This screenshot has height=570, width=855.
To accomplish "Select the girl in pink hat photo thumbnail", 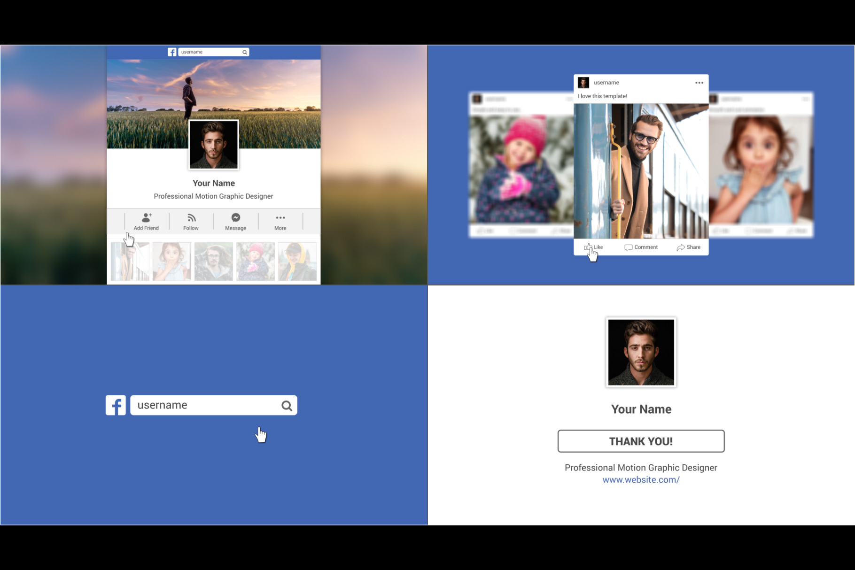I will pyautogui.click(x=256, y=262).
